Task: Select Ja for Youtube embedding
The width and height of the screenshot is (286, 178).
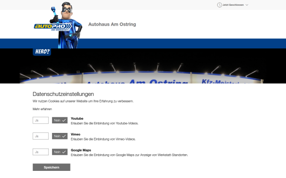Action: point(41,120)
